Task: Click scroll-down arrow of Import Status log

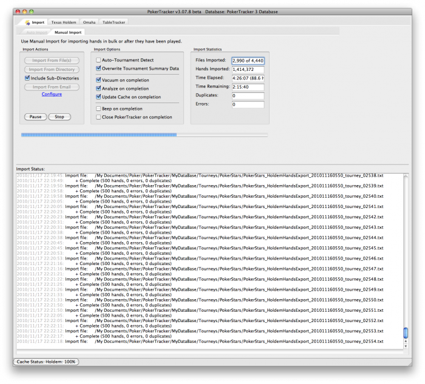Action: click(x=406, y=346)
